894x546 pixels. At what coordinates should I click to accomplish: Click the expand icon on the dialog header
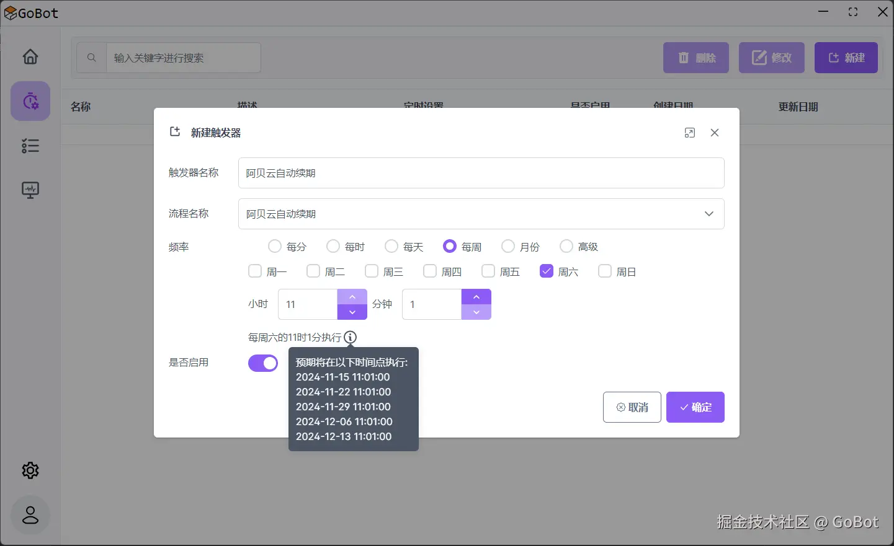point(689,132)
